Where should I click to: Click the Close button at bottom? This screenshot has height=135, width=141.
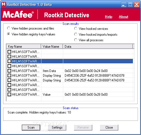pos(109,127)
